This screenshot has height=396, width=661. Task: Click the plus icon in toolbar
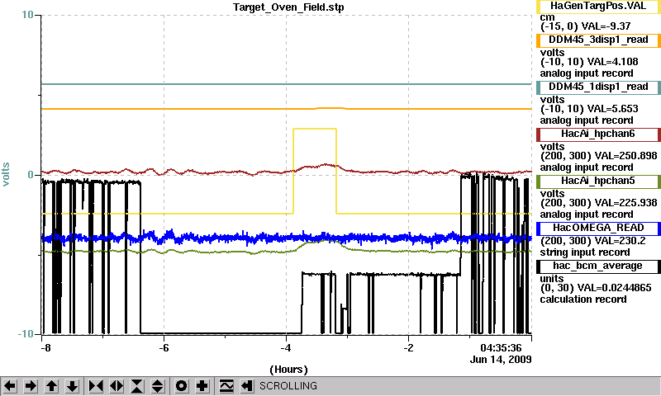[202, 386]
